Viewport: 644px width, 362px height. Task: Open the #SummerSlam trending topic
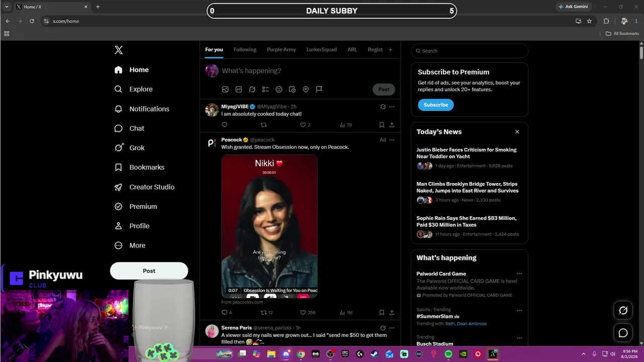pos(438,317)
